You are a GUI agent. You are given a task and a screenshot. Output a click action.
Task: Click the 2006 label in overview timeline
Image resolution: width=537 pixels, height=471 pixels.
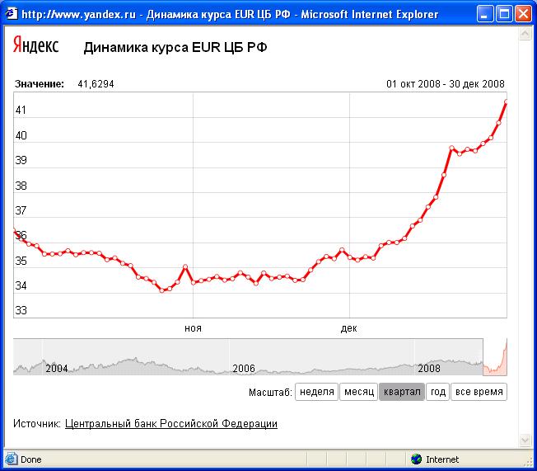[244, 369]
